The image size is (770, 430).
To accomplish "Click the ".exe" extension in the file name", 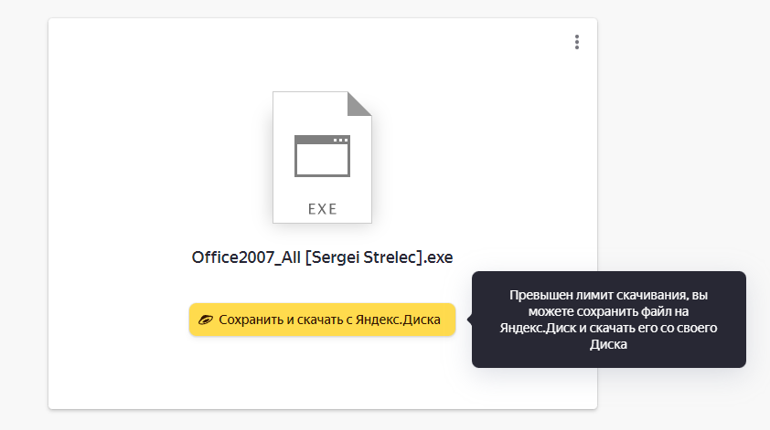I will (x=441, y=257).
